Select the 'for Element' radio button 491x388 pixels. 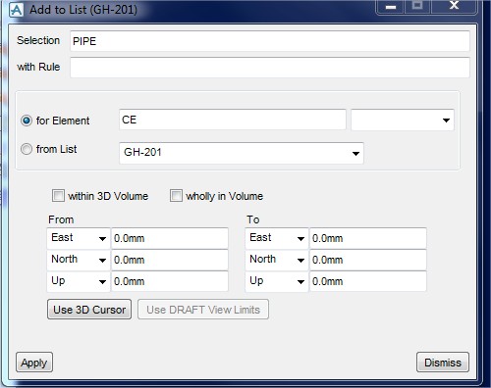click(27, 121)
